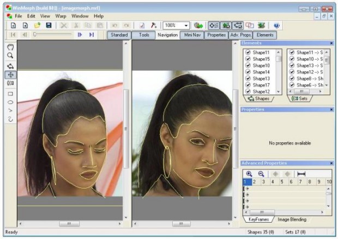Save project with the floppy icon
This screenshot has width=338, height=239.
point(49,26)
